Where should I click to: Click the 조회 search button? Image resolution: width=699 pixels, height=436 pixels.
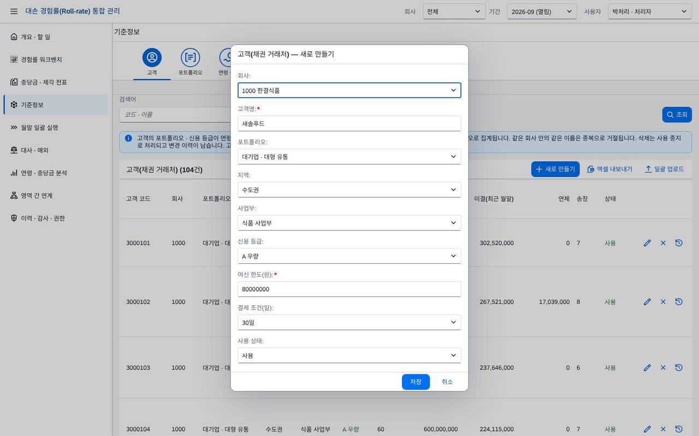coord(677,114)
